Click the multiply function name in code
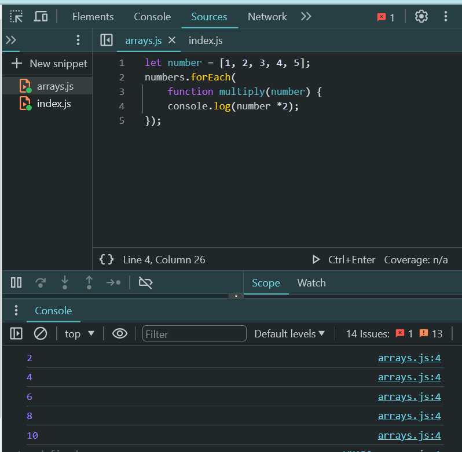The width and height of the screenshot is (462, 452). [x=242, y=92]
